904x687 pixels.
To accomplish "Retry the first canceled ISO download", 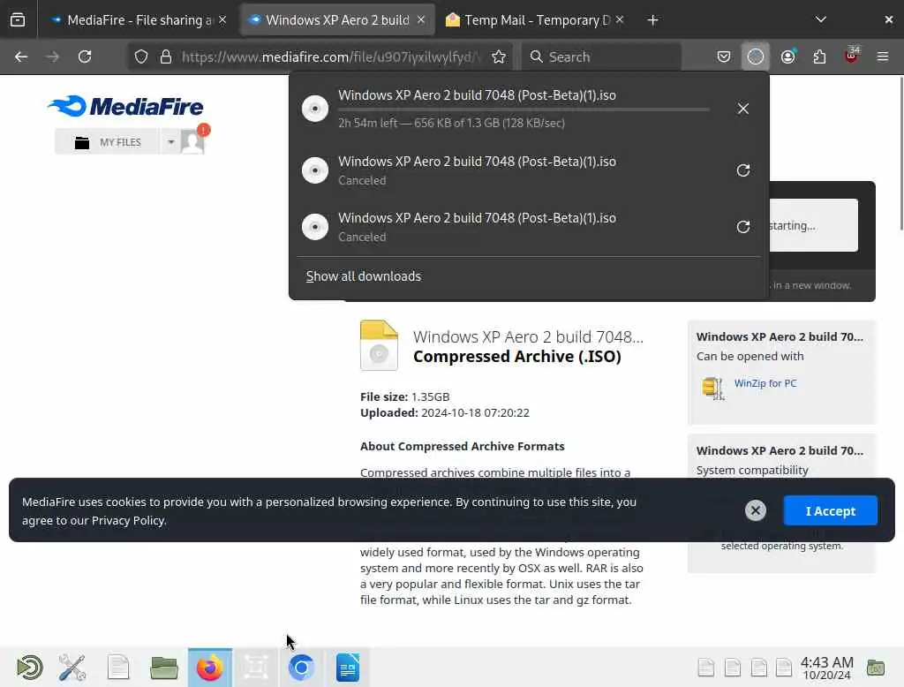I will click(743, 170).
